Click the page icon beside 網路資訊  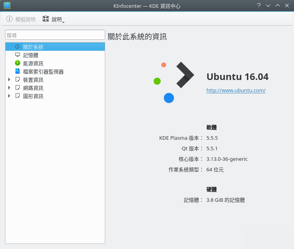pos(18,87)
